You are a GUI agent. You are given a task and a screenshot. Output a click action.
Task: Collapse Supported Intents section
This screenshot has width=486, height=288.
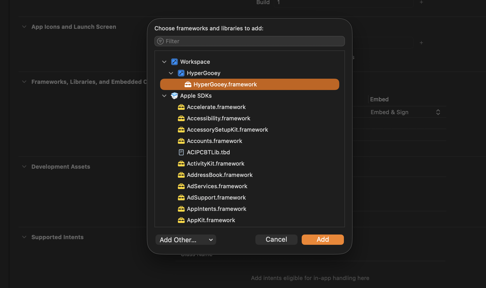tap(24, 237)
